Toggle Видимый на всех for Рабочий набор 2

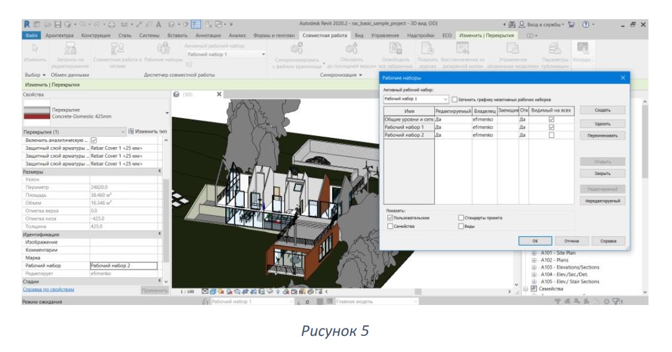click(x=551, y=135)
